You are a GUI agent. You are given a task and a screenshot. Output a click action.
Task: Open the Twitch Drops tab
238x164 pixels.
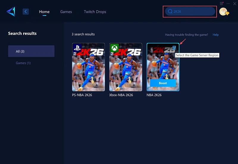[95, 12]
